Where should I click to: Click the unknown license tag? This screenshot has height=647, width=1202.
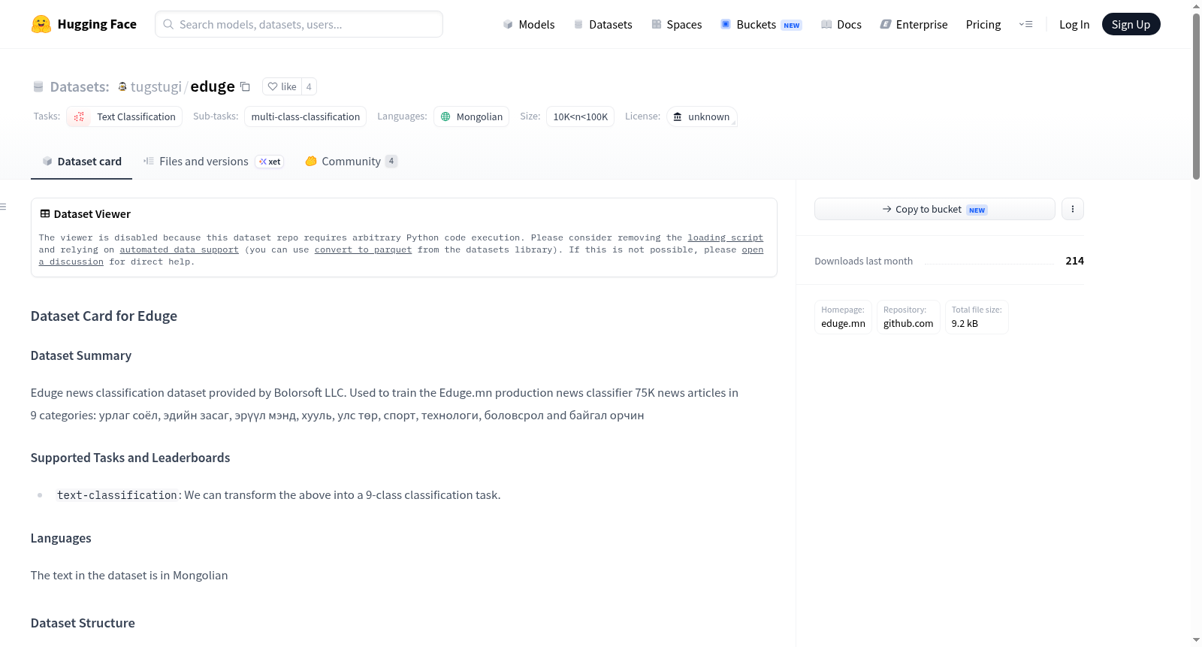coord(702,116)
